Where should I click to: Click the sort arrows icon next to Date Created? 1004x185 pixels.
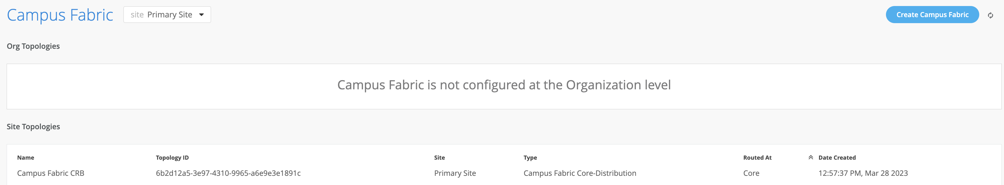[810, 157]
